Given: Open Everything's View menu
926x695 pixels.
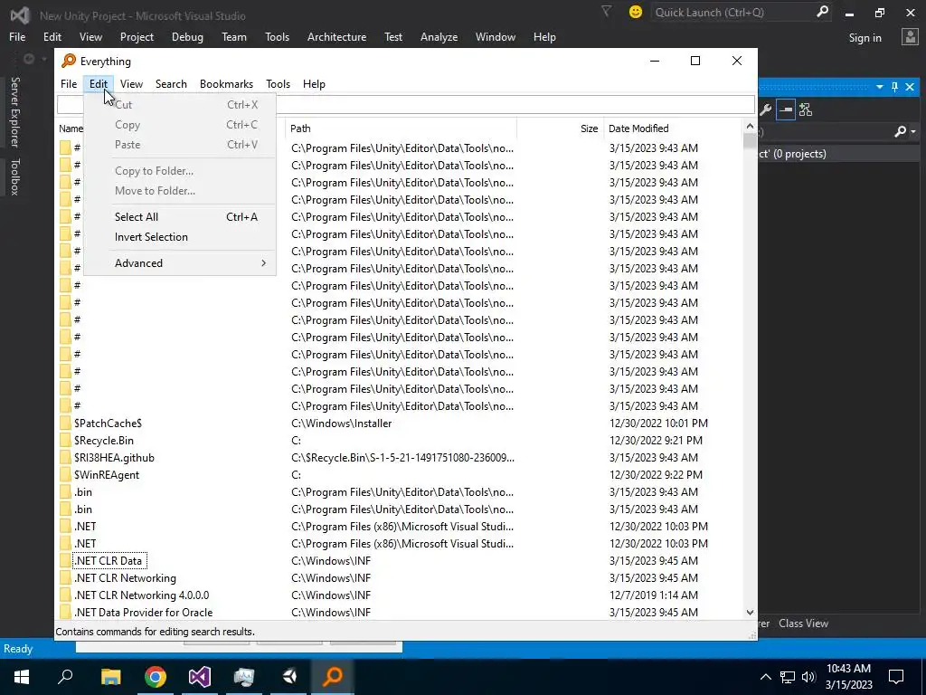Looking at the screenshot, I should (x=132, y=84).
